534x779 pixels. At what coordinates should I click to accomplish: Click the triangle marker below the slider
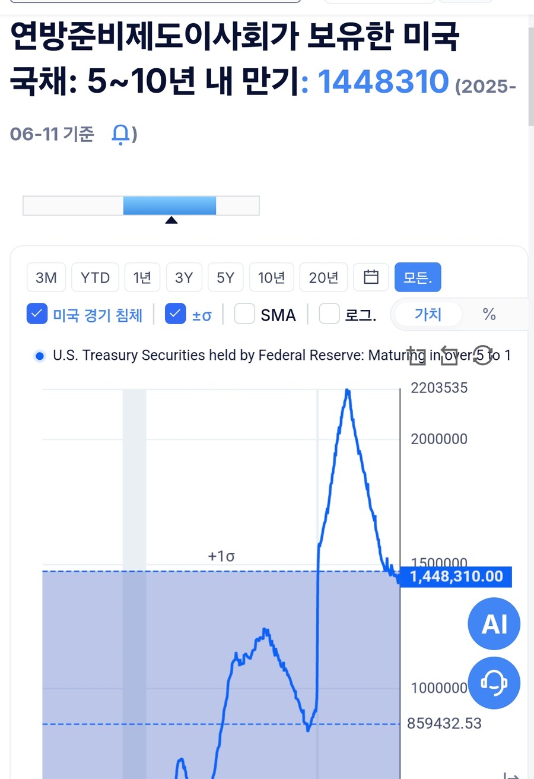(171, 220)
